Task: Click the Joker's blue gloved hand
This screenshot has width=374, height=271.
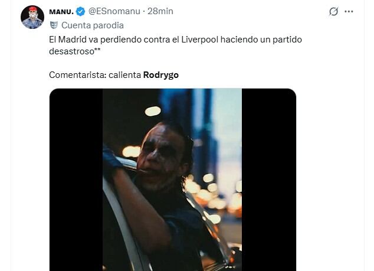Action: point(111,157)
